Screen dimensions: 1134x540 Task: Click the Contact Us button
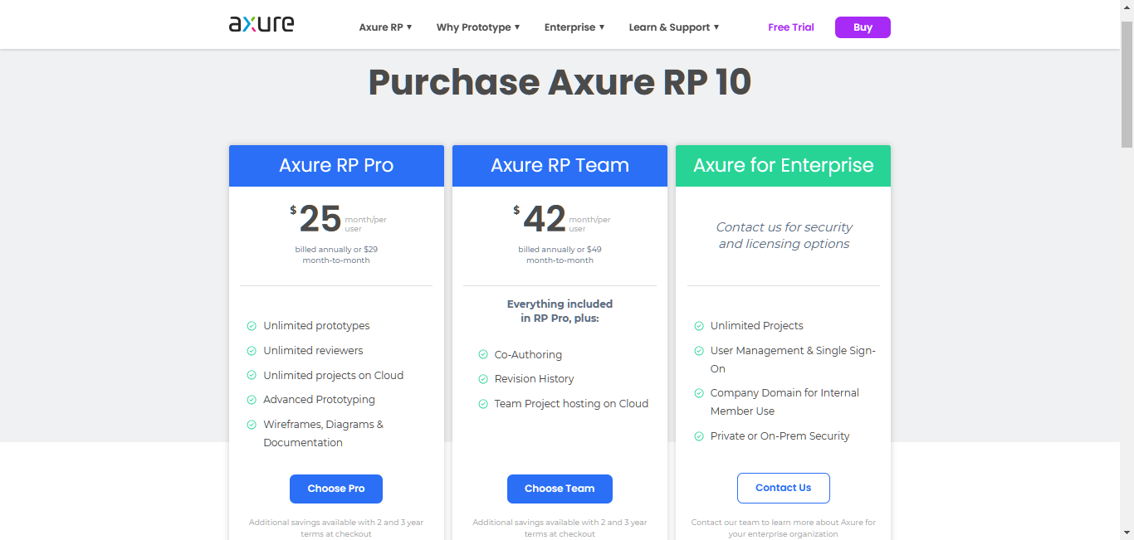[x=784, y=488]
